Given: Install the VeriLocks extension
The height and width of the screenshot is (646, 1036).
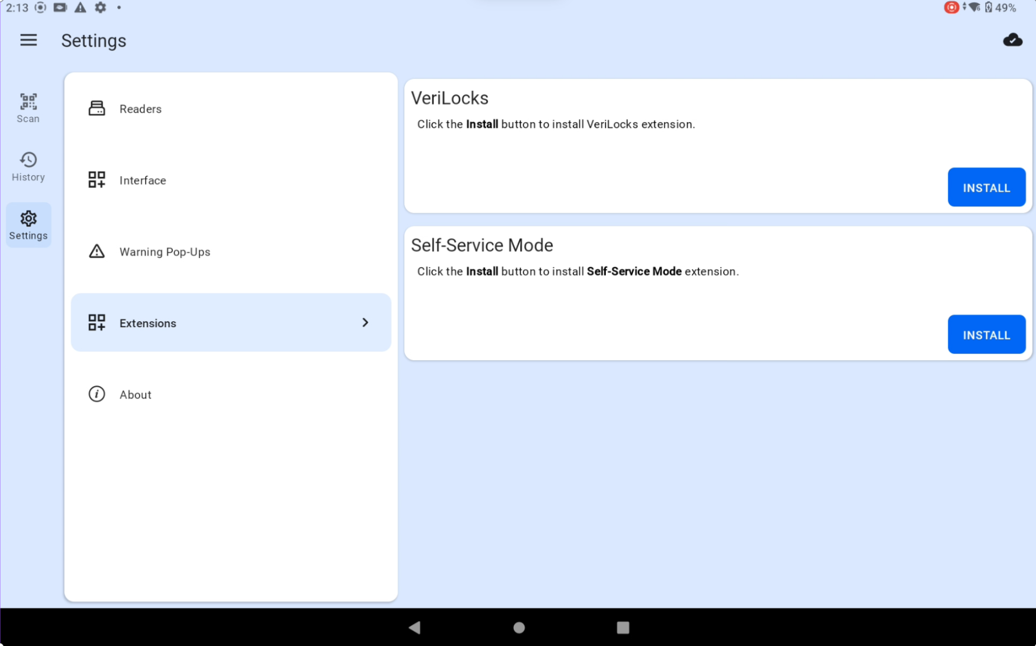Looking at the screenshot, I should coord(986,187).
